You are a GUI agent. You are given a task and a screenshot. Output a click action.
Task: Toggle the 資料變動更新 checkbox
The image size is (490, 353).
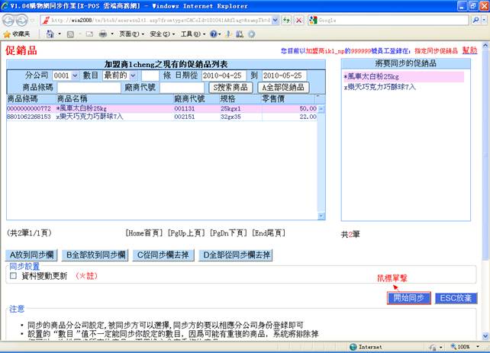13,276
